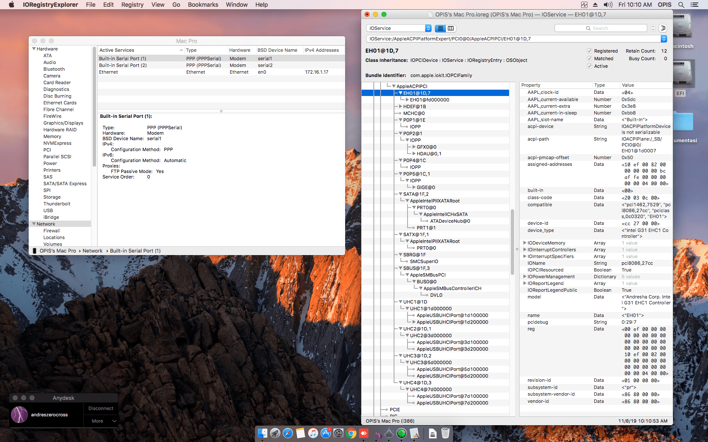Open the View menu
This screenshot has height=442, width=708.
158,5
